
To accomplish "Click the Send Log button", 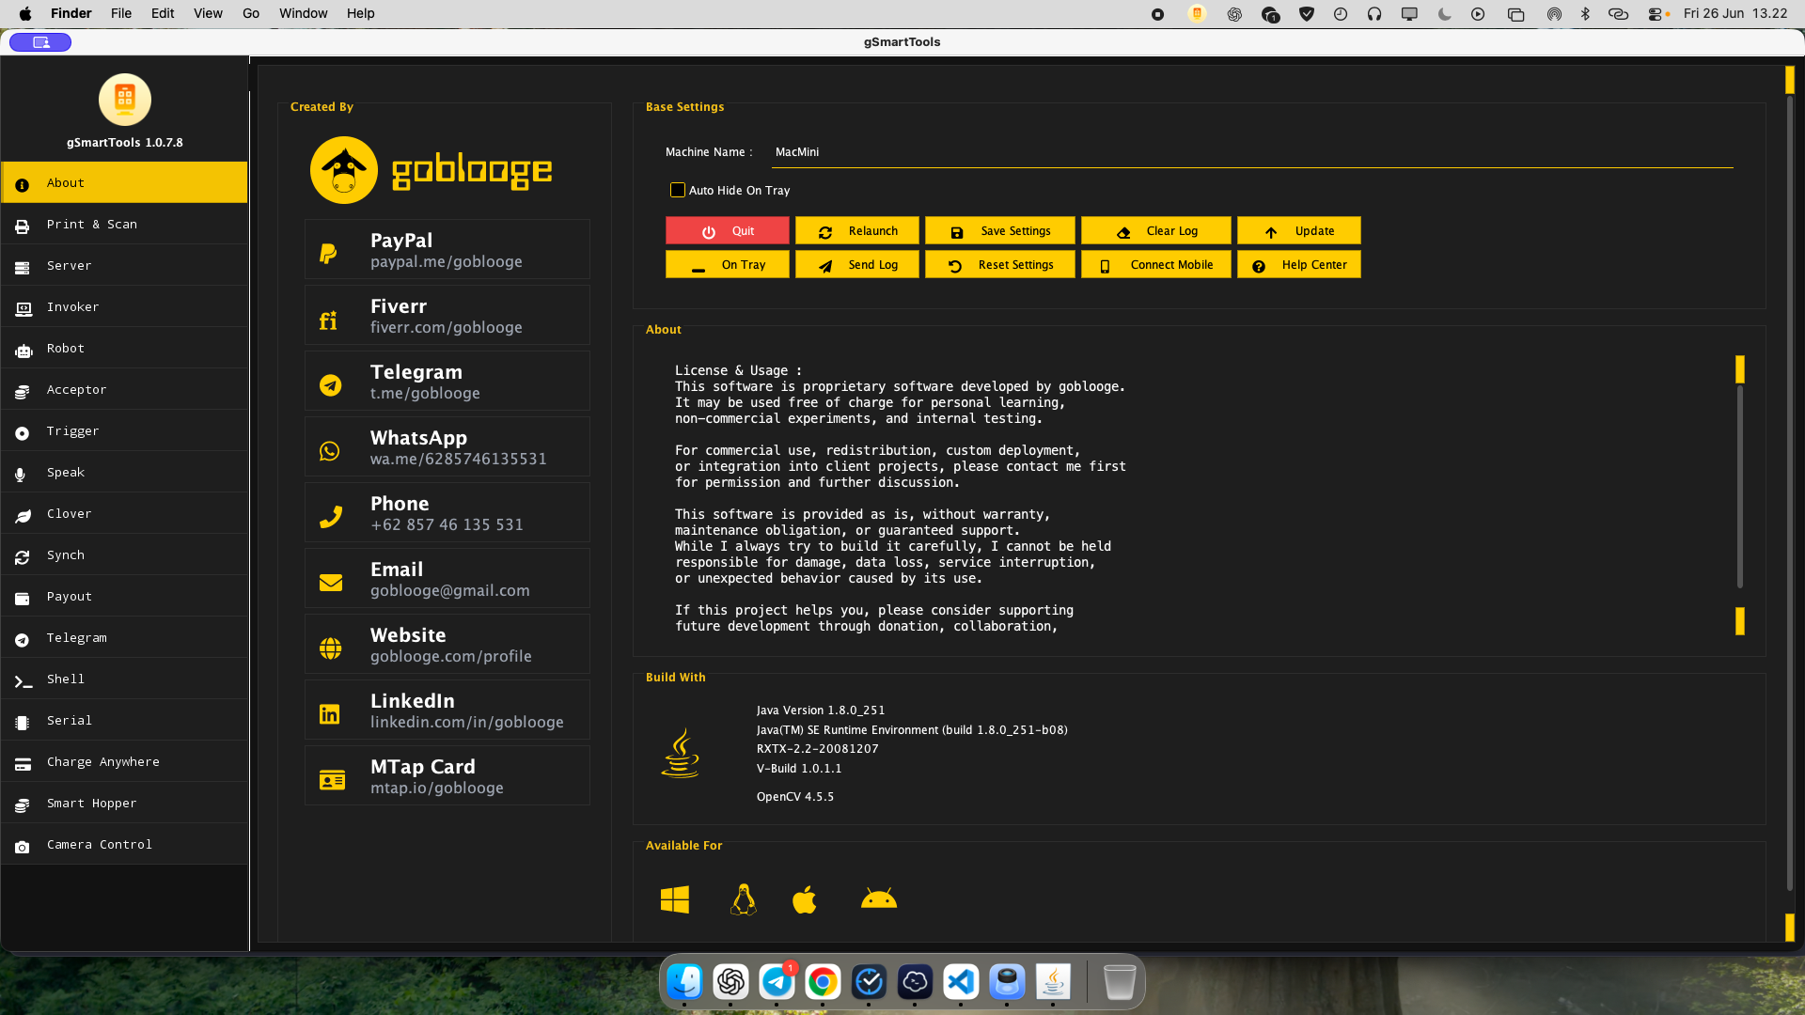I will 857,265.
